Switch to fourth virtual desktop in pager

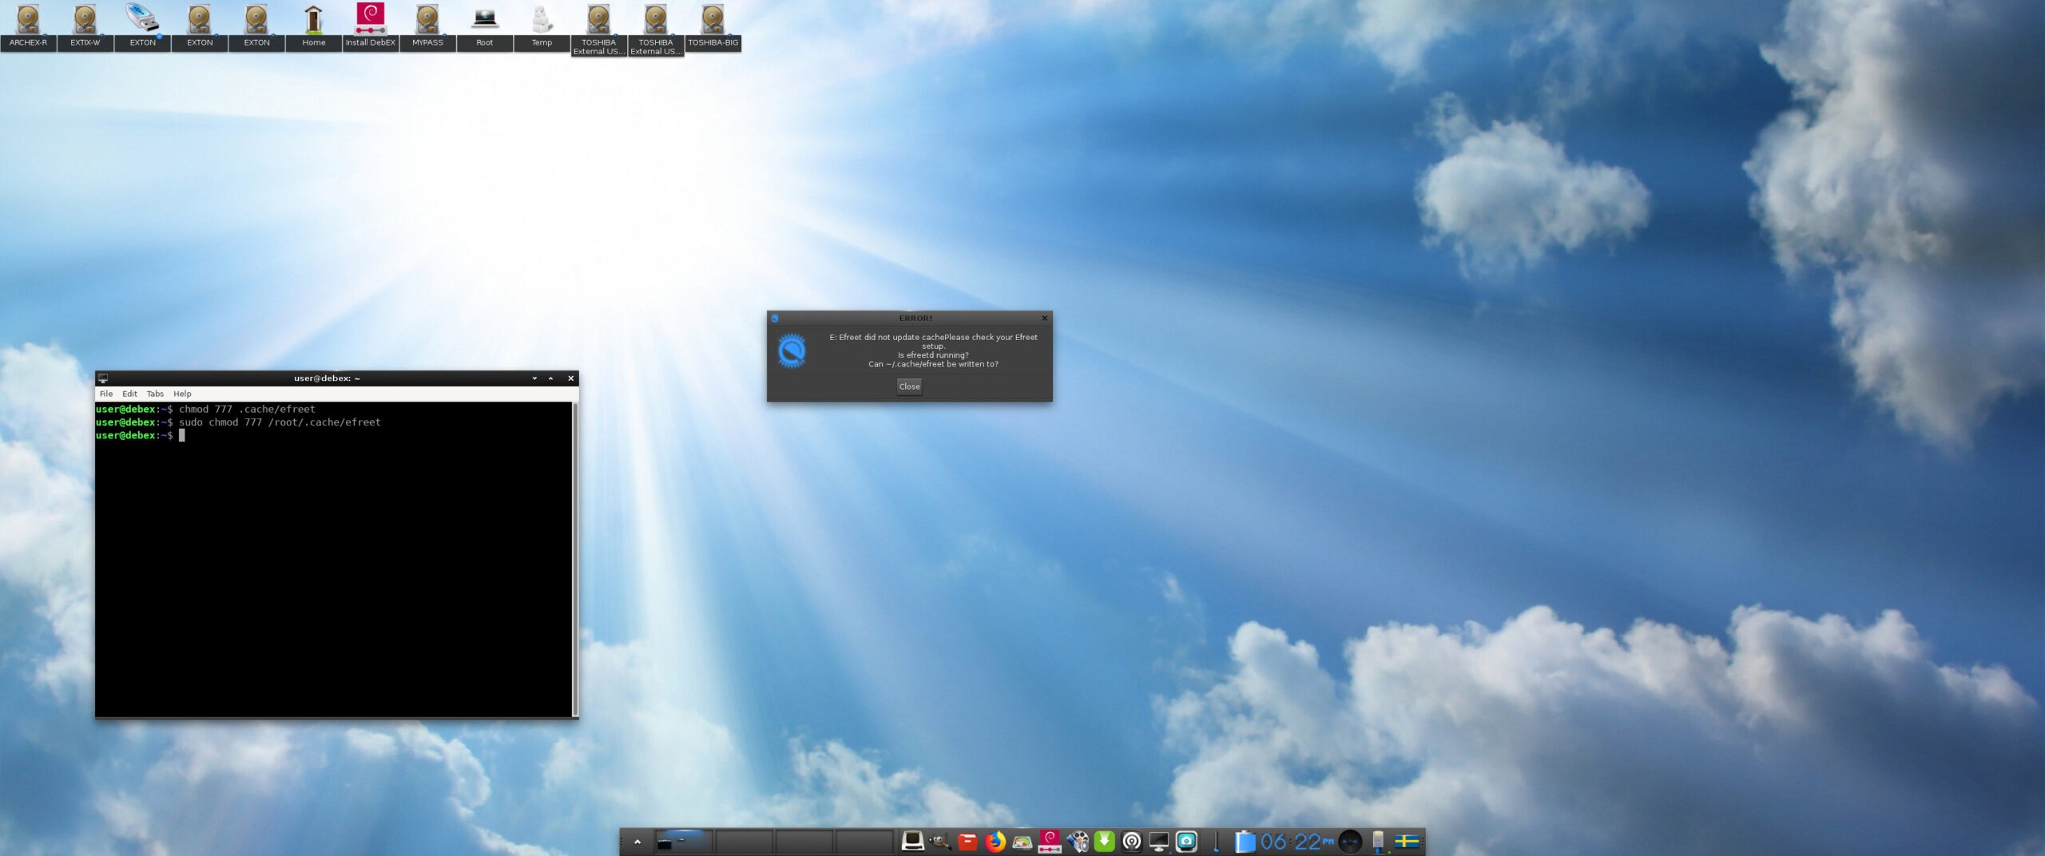point(864,842)
